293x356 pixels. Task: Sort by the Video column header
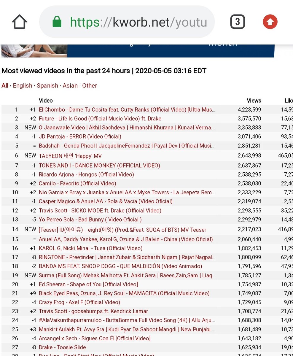pos(46,101)
